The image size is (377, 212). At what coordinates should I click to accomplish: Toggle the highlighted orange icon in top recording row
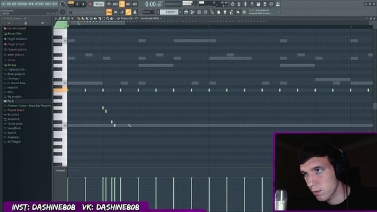(x=122, y=4)
